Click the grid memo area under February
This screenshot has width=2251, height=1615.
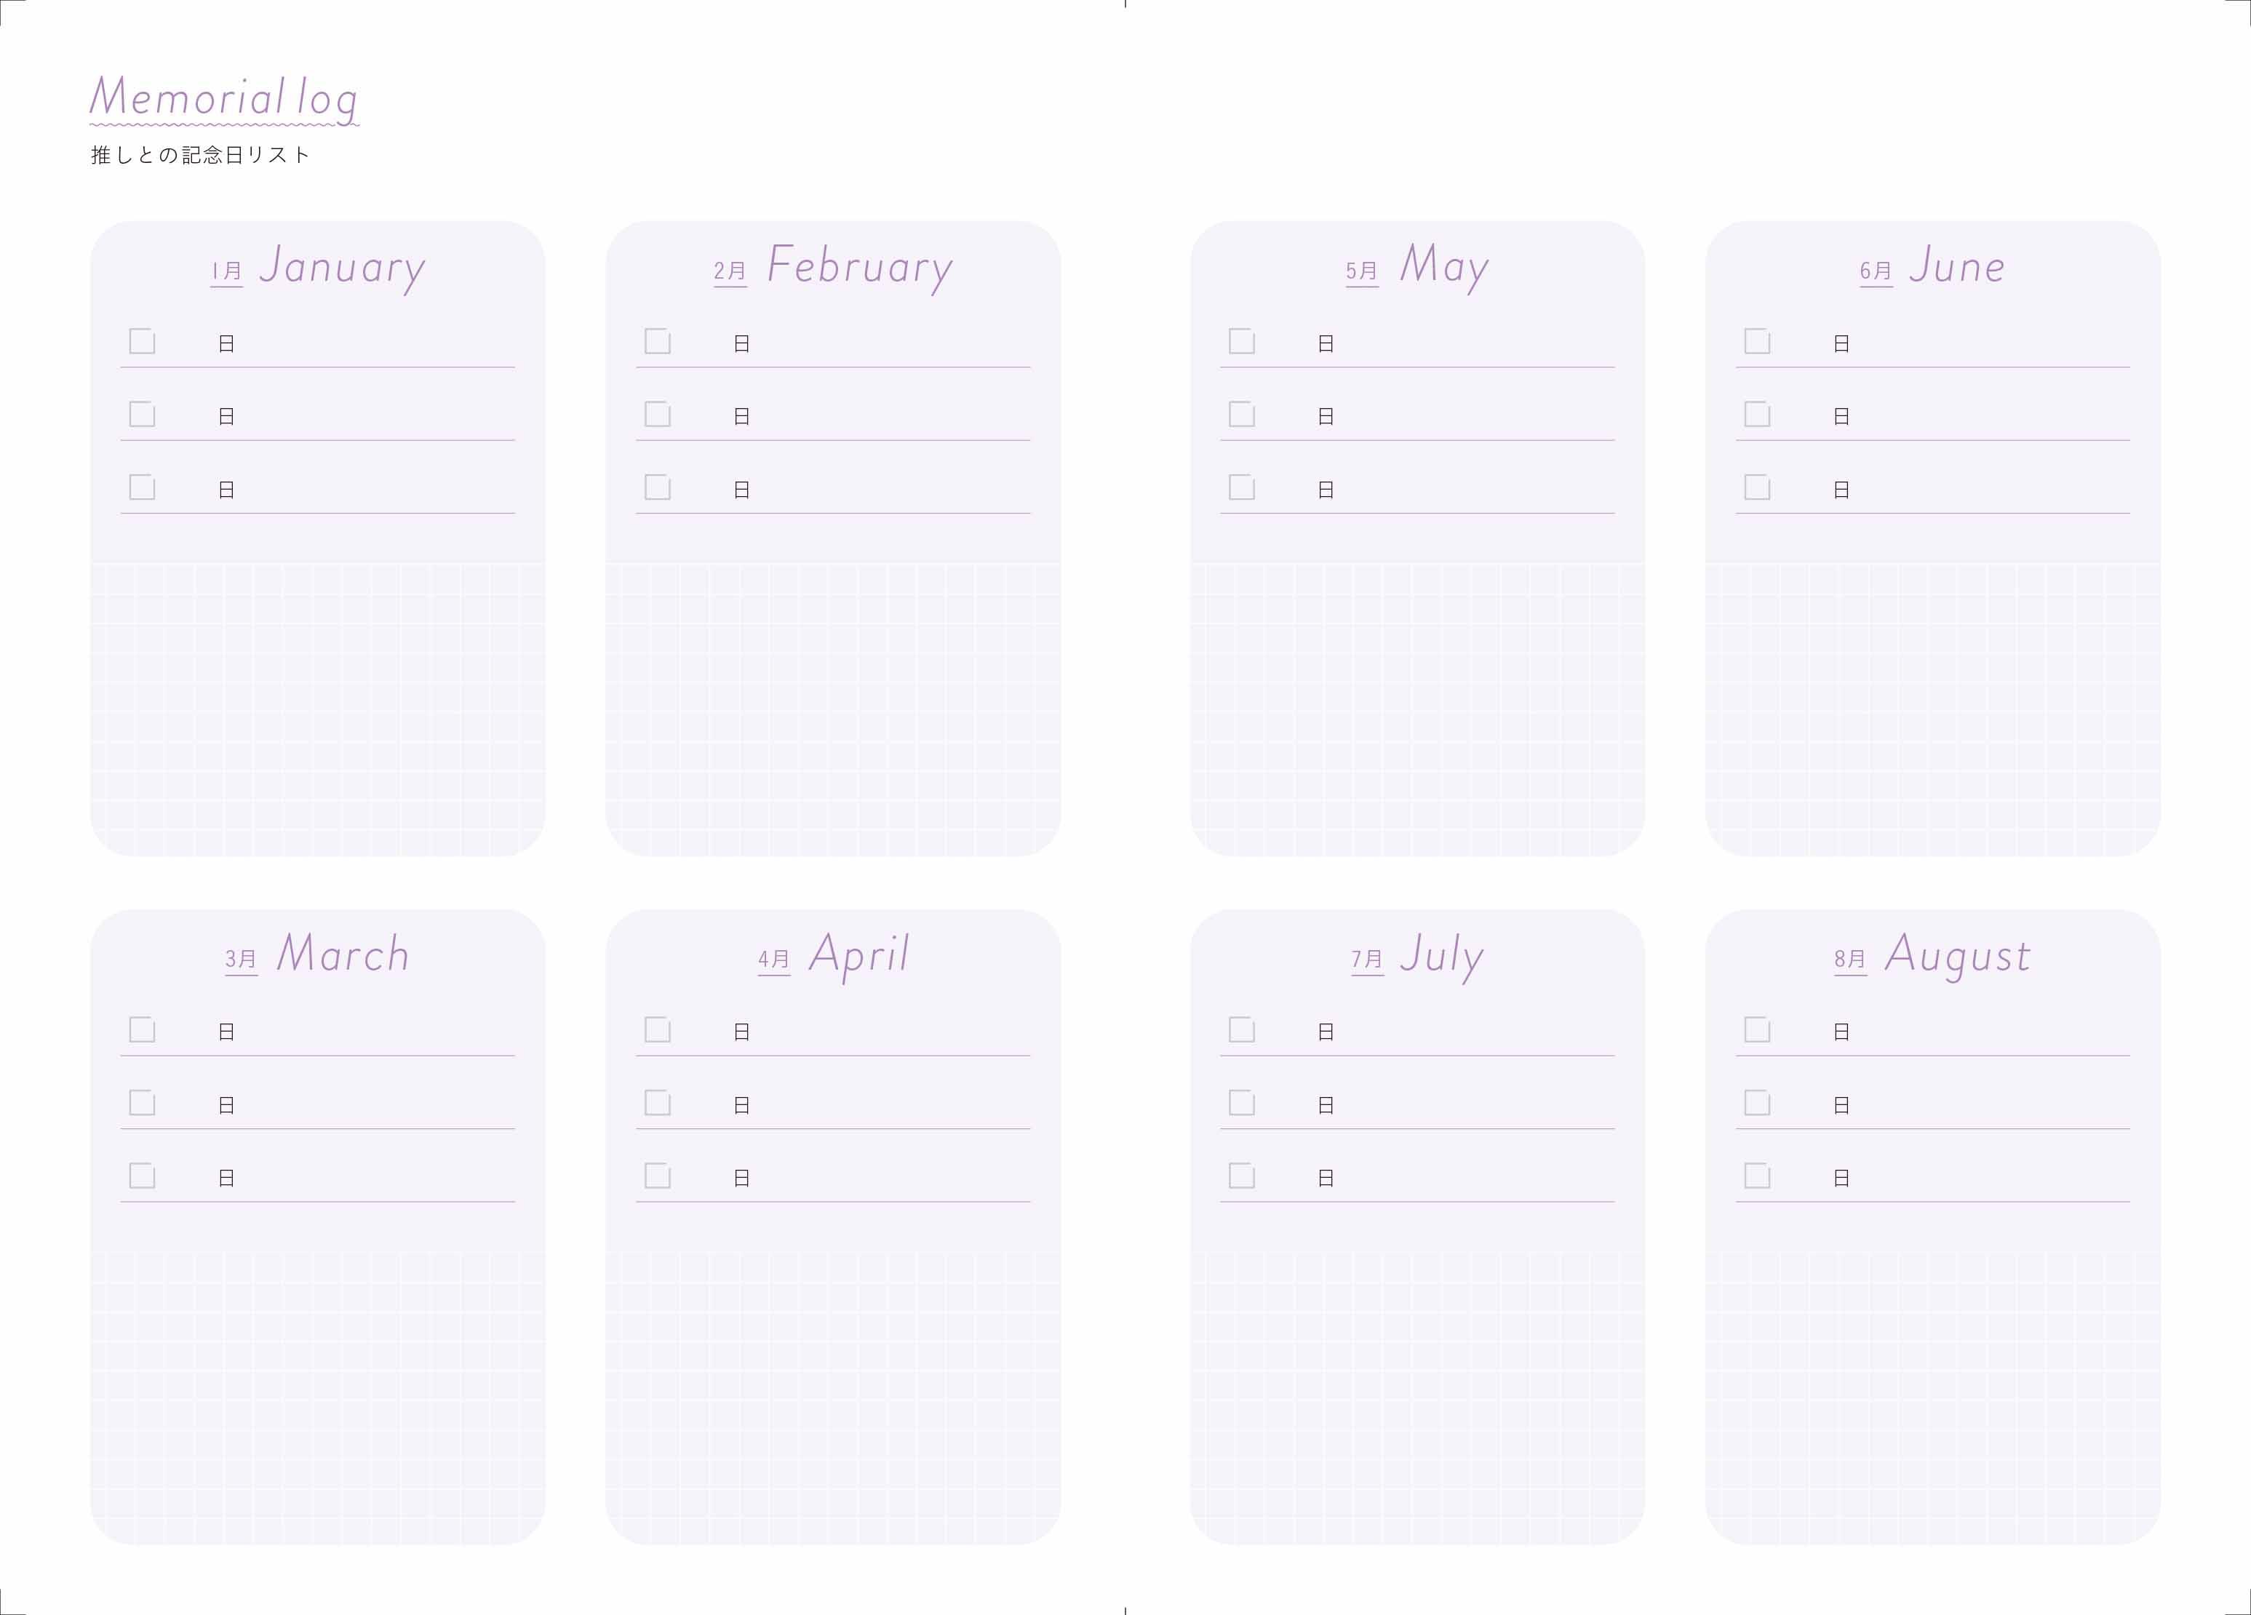tap(833, 710)
